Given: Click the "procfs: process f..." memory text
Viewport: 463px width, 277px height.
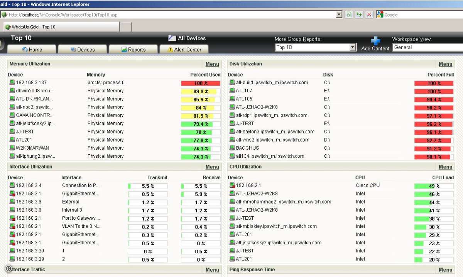Looking at the screenshot, I should pyautogui.click(x=107, y=82).
